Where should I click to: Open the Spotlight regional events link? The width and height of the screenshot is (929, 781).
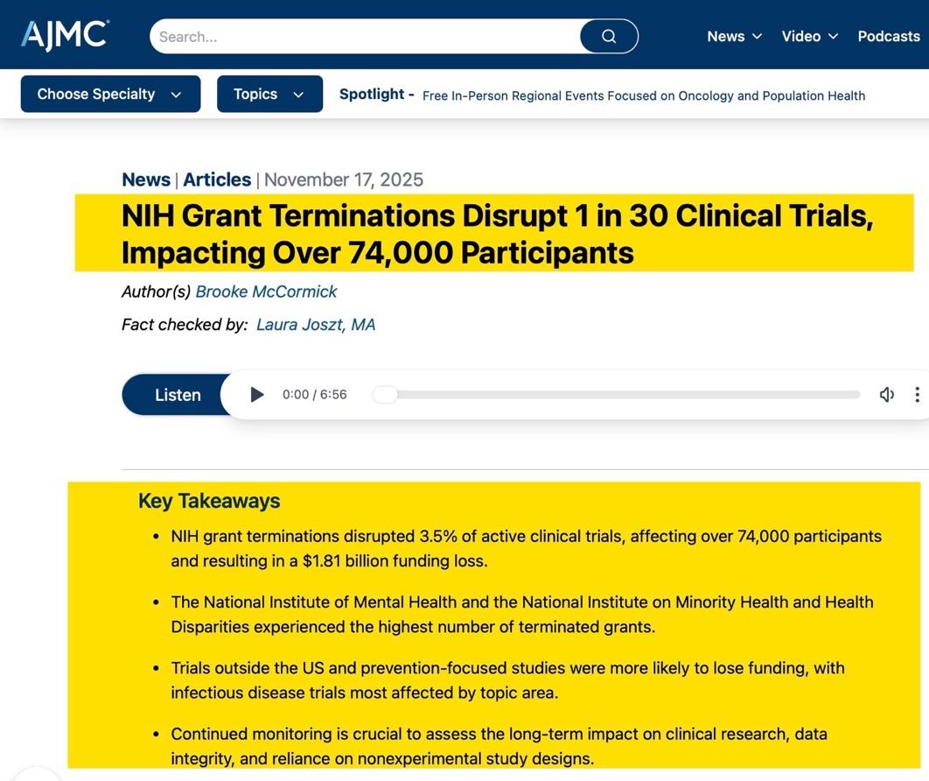pos(643,96)
